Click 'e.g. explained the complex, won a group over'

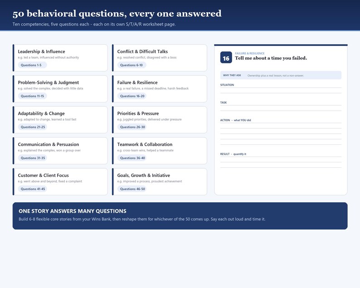(x=49, y=151)
